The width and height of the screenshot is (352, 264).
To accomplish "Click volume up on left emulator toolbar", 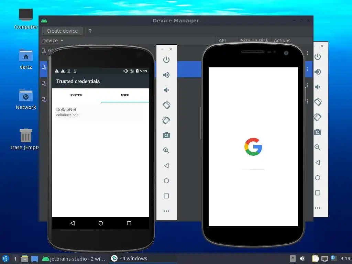I will click(x=166, y=75).
